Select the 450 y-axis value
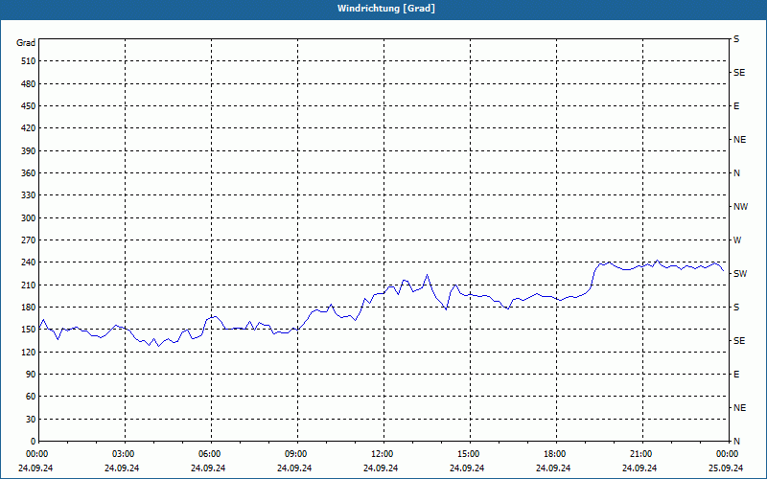 coord(29,106)
